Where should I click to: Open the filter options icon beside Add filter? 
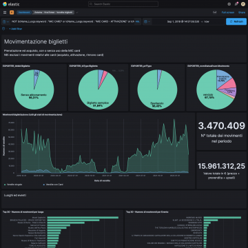[3, 29]
